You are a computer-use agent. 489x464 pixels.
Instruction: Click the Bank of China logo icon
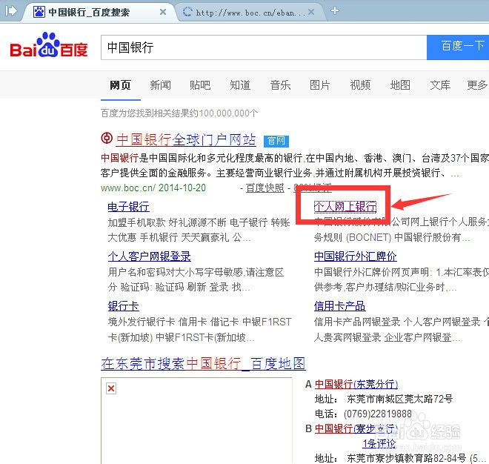pos(107,138)
